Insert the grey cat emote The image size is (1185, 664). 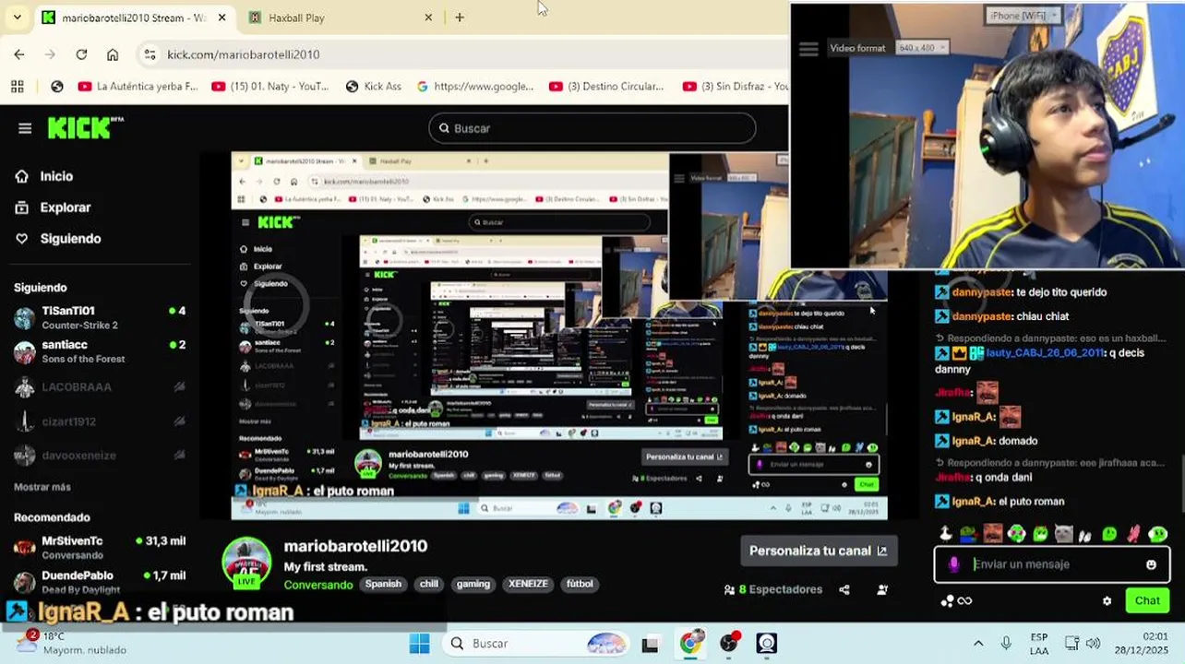[x=1063, y=533]
